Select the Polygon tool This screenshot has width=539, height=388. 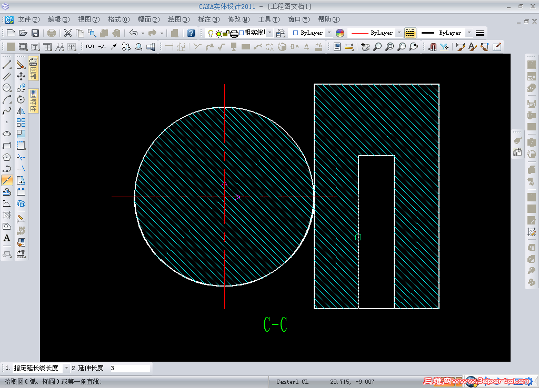point(7,157)
